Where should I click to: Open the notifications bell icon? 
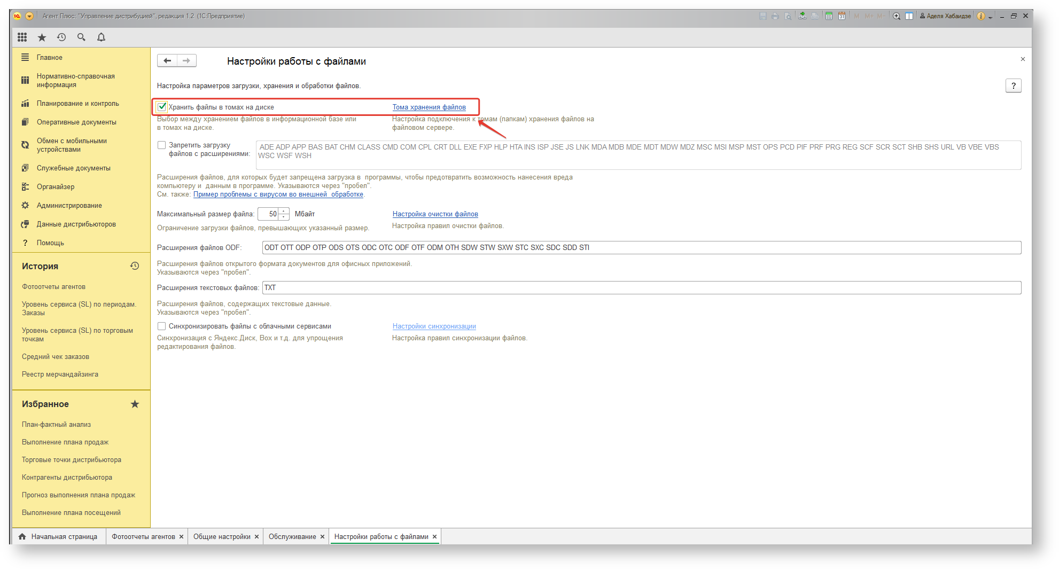[101, 37]
